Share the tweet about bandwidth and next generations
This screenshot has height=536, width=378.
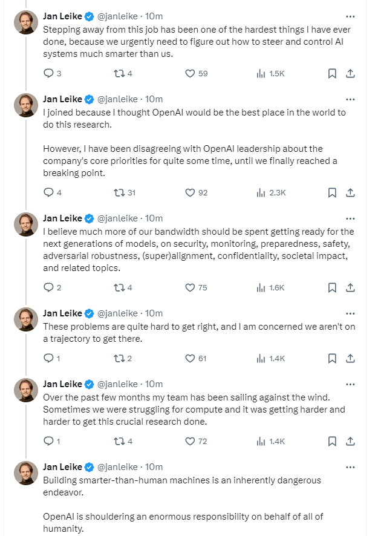tap(350, 287)
